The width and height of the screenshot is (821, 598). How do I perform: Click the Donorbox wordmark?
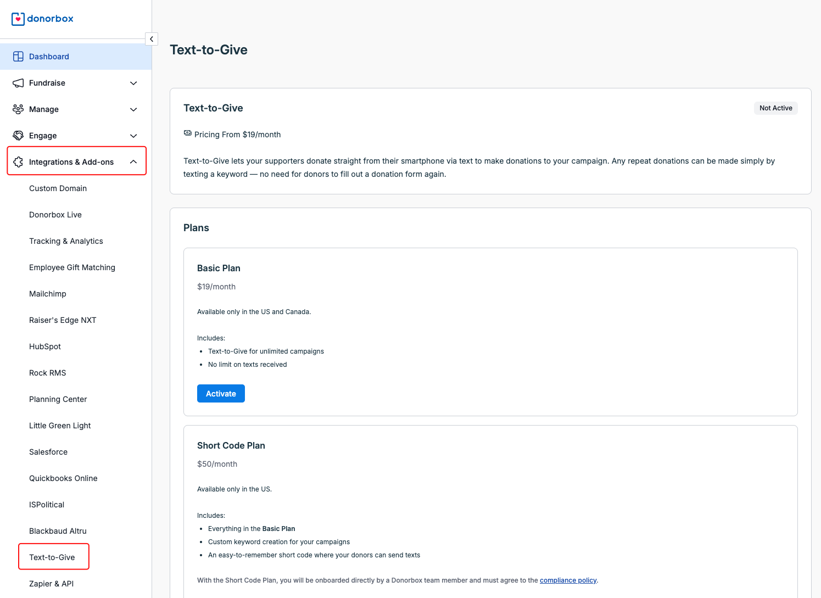(50, 19)
